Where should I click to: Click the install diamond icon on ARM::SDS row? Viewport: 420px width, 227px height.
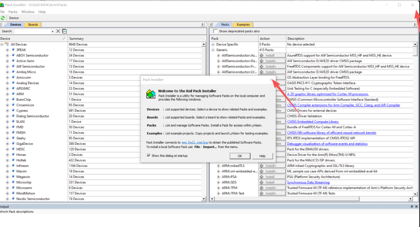tap(262, 182)
